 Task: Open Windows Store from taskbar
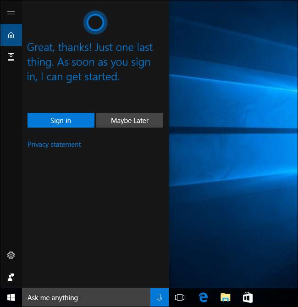[248, 297]
